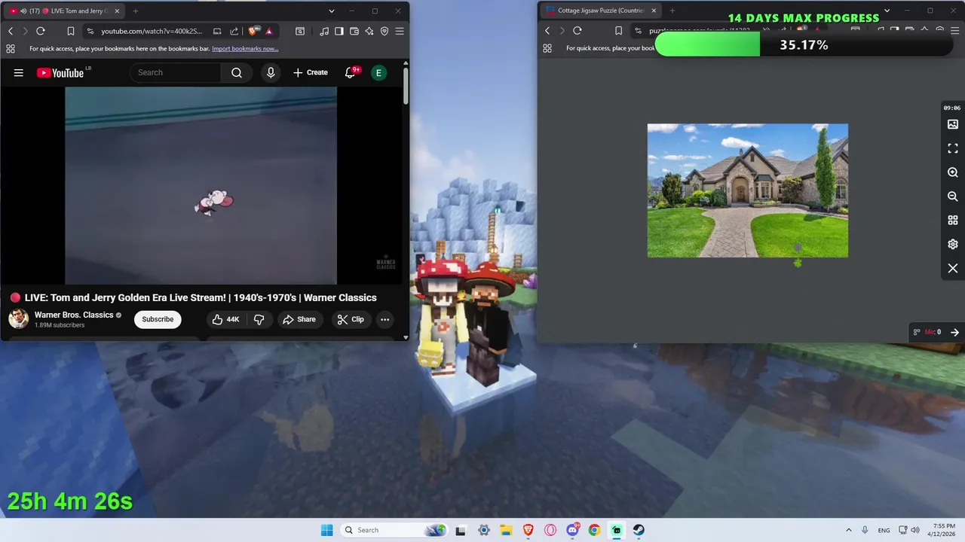Go back in the YouTube browser window
The width and height of the screenshot is (965, 542).
(x=11, y=31)
